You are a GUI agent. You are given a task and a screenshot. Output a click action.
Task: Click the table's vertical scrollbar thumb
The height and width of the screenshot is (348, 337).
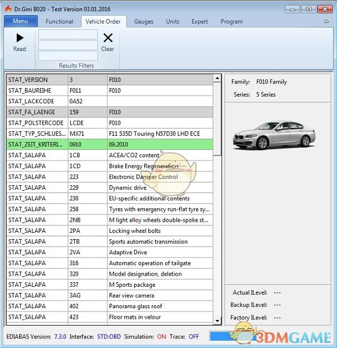point(217,119)
